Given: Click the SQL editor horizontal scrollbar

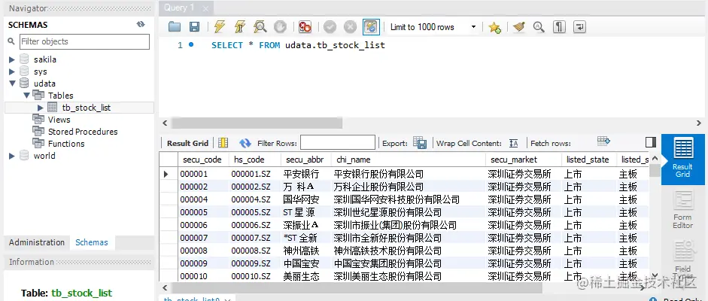Looking at the screenshot, I should click(x=257, y=123).
